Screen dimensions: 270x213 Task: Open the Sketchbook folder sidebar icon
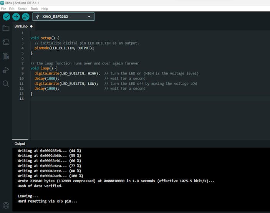pyautogui.click(x=6, y=28)
